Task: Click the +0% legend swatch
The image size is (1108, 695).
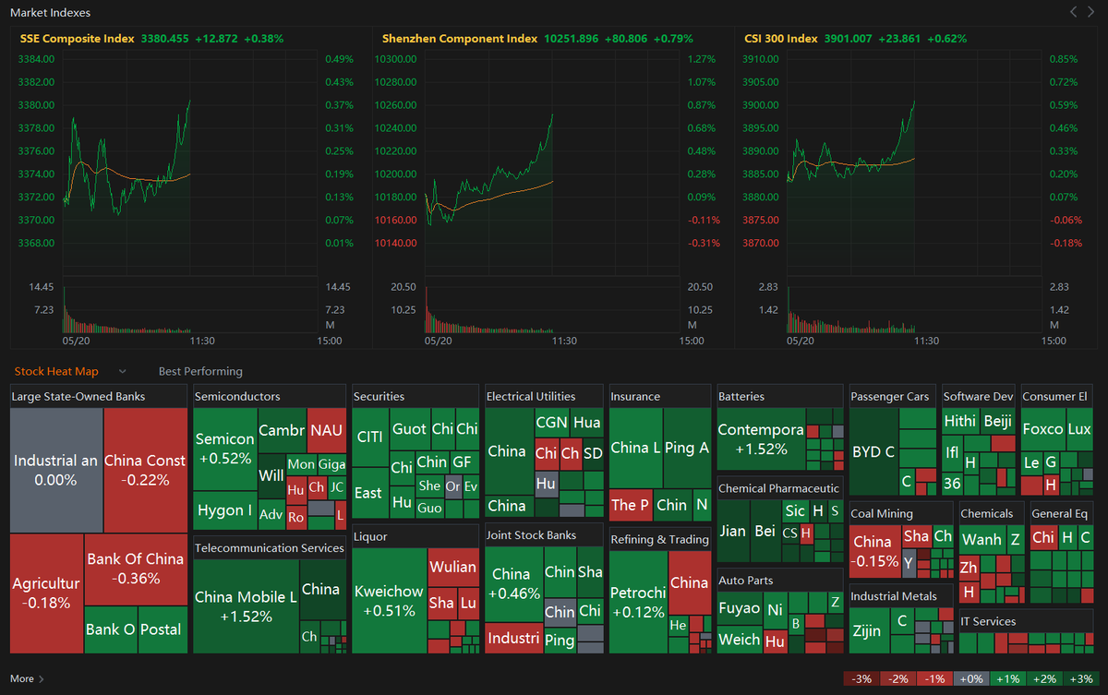Action: [x=971, y=678]
